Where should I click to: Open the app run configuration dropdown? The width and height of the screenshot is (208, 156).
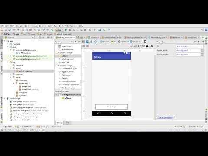point(59,30)
